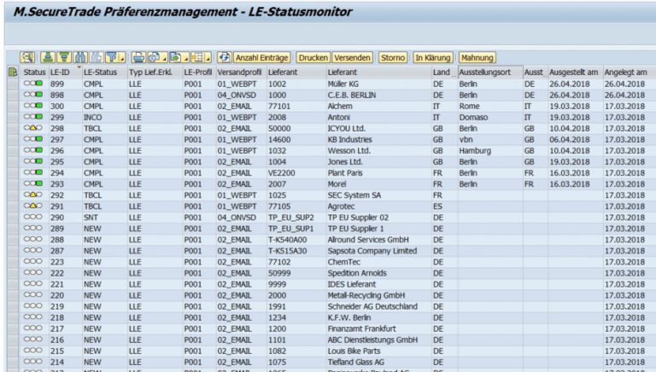The height and width of the screenshot is (372, 656).
Task: Click the Anzahl Einträge button
Action: (x=262, y=57)
